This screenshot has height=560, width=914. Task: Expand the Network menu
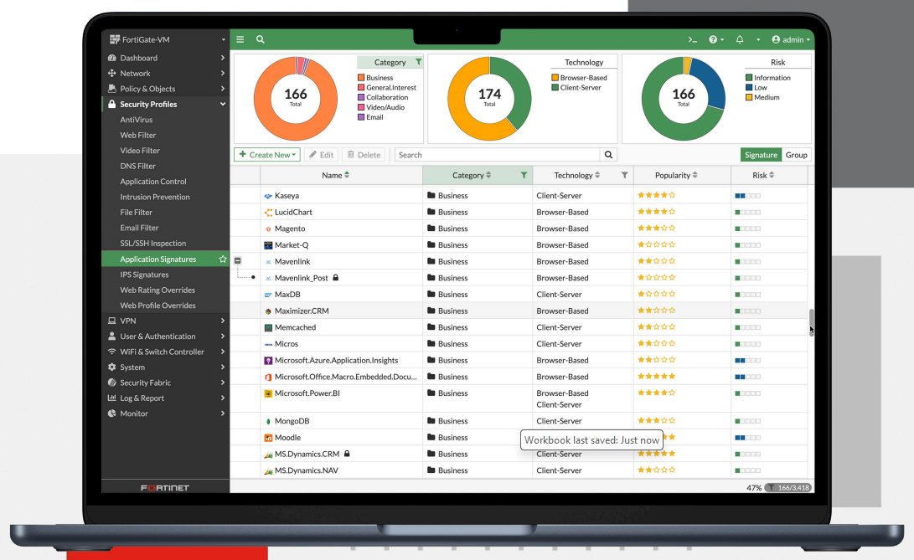(166, 74)
